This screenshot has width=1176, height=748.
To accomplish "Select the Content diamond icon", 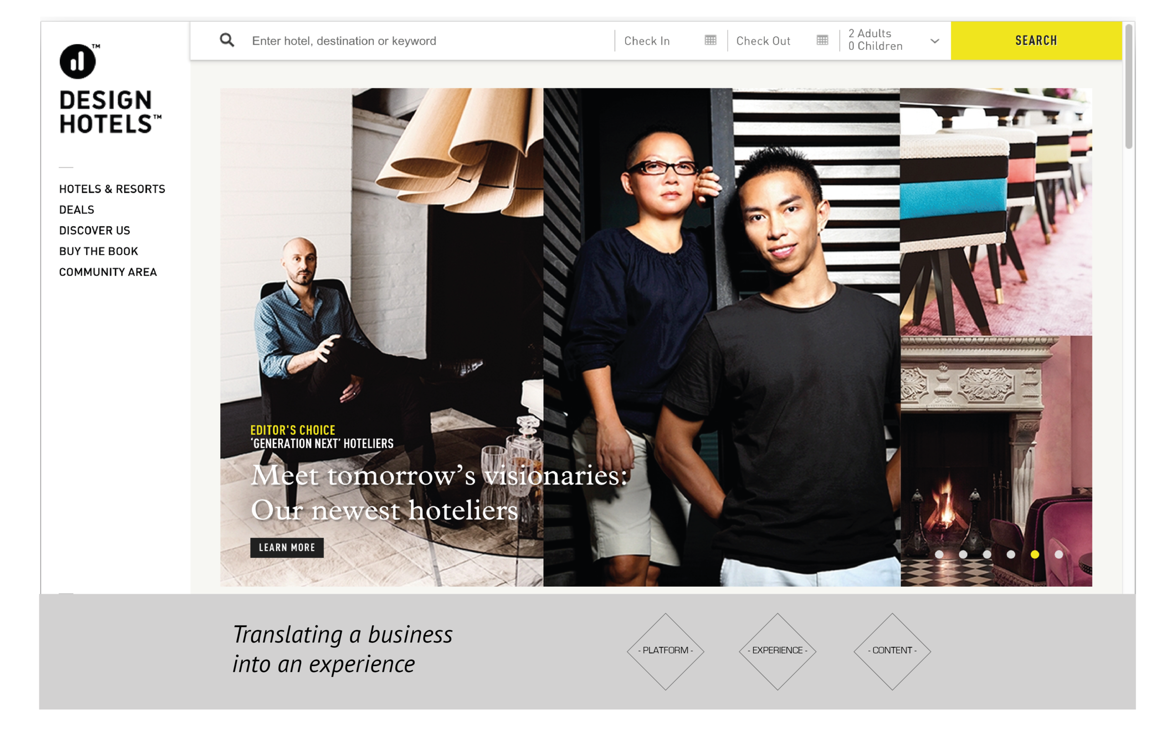I will pyautogui.click(x=892, y=652).
